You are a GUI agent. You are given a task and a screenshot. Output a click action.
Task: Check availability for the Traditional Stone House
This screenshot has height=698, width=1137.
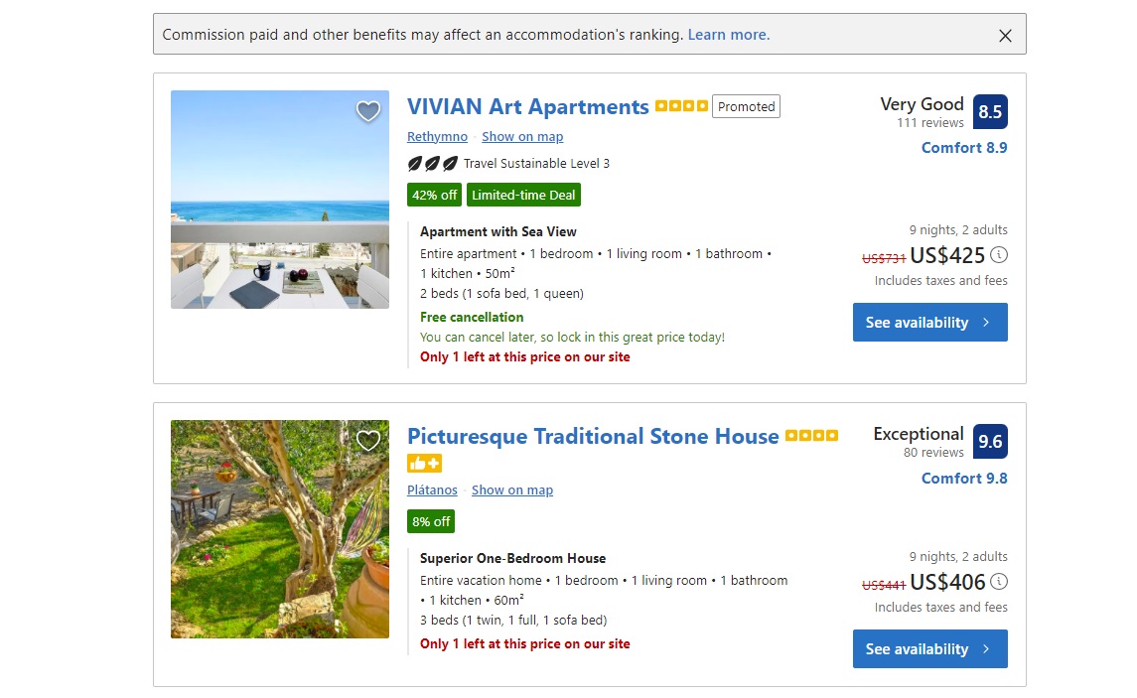pos(924,648)
